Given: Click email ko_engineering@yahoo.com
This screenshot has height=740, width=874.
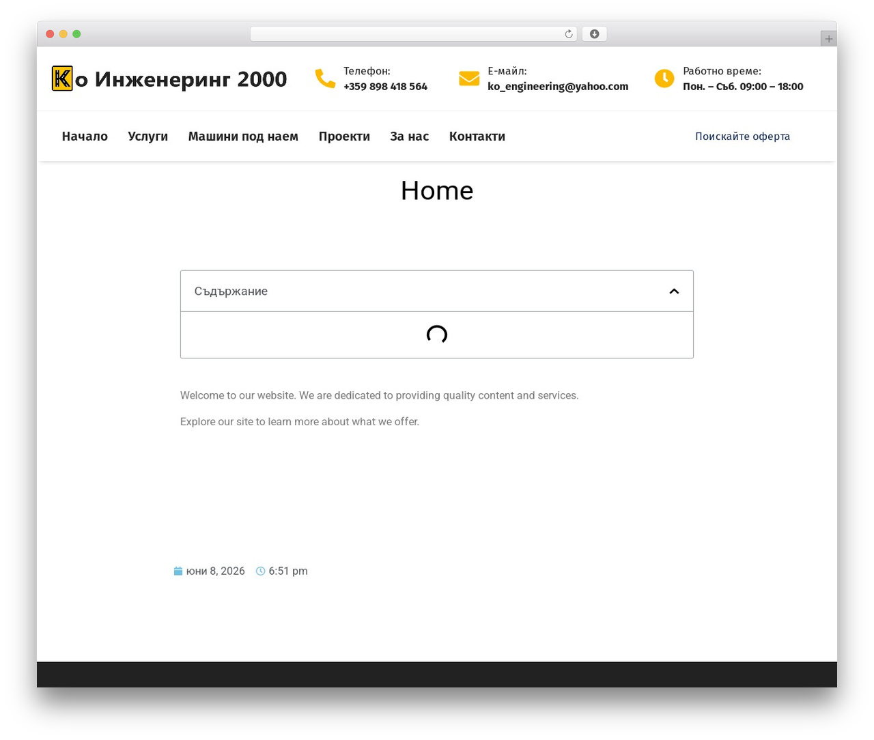Looking at the screenshot, I should [558, 87].
